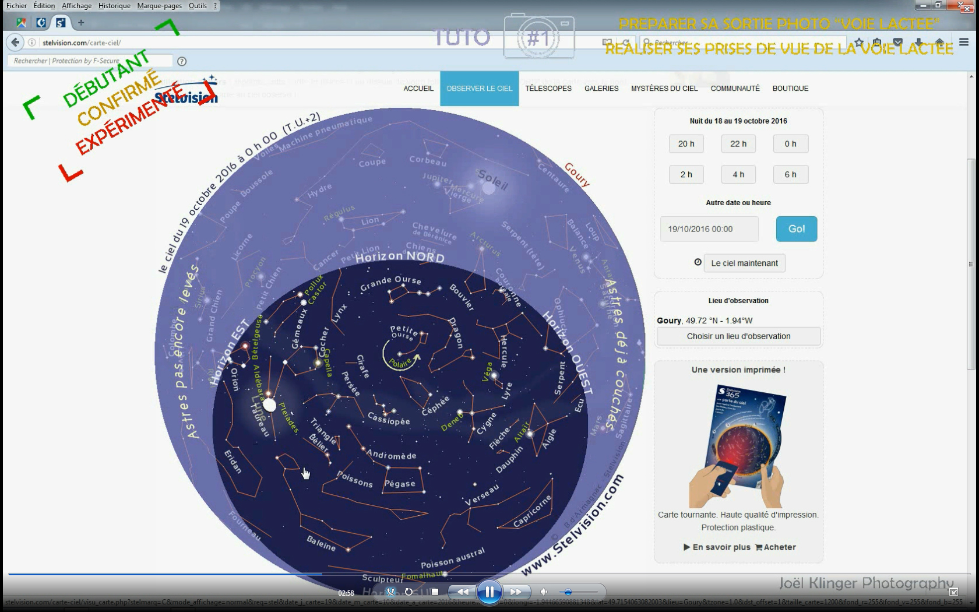Toggle shuffle mode in the media player
979x612 pixels.
[390, 592]
